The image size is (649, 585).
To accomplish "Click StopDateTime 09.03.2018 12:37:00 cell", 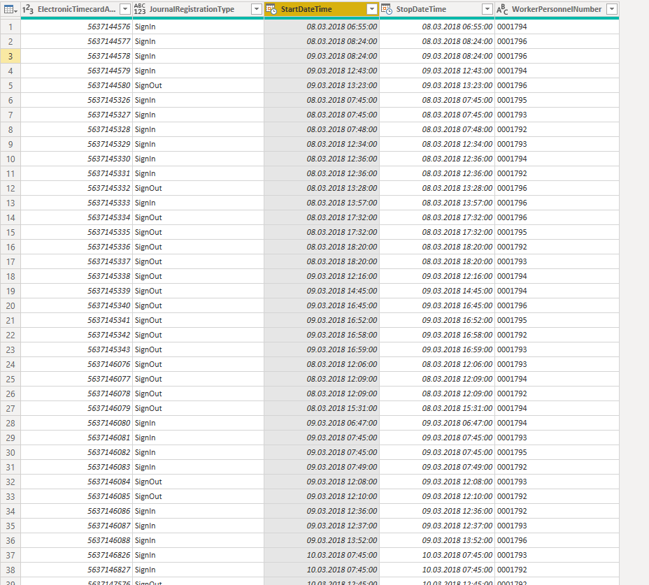I will [x=437, y=526].
